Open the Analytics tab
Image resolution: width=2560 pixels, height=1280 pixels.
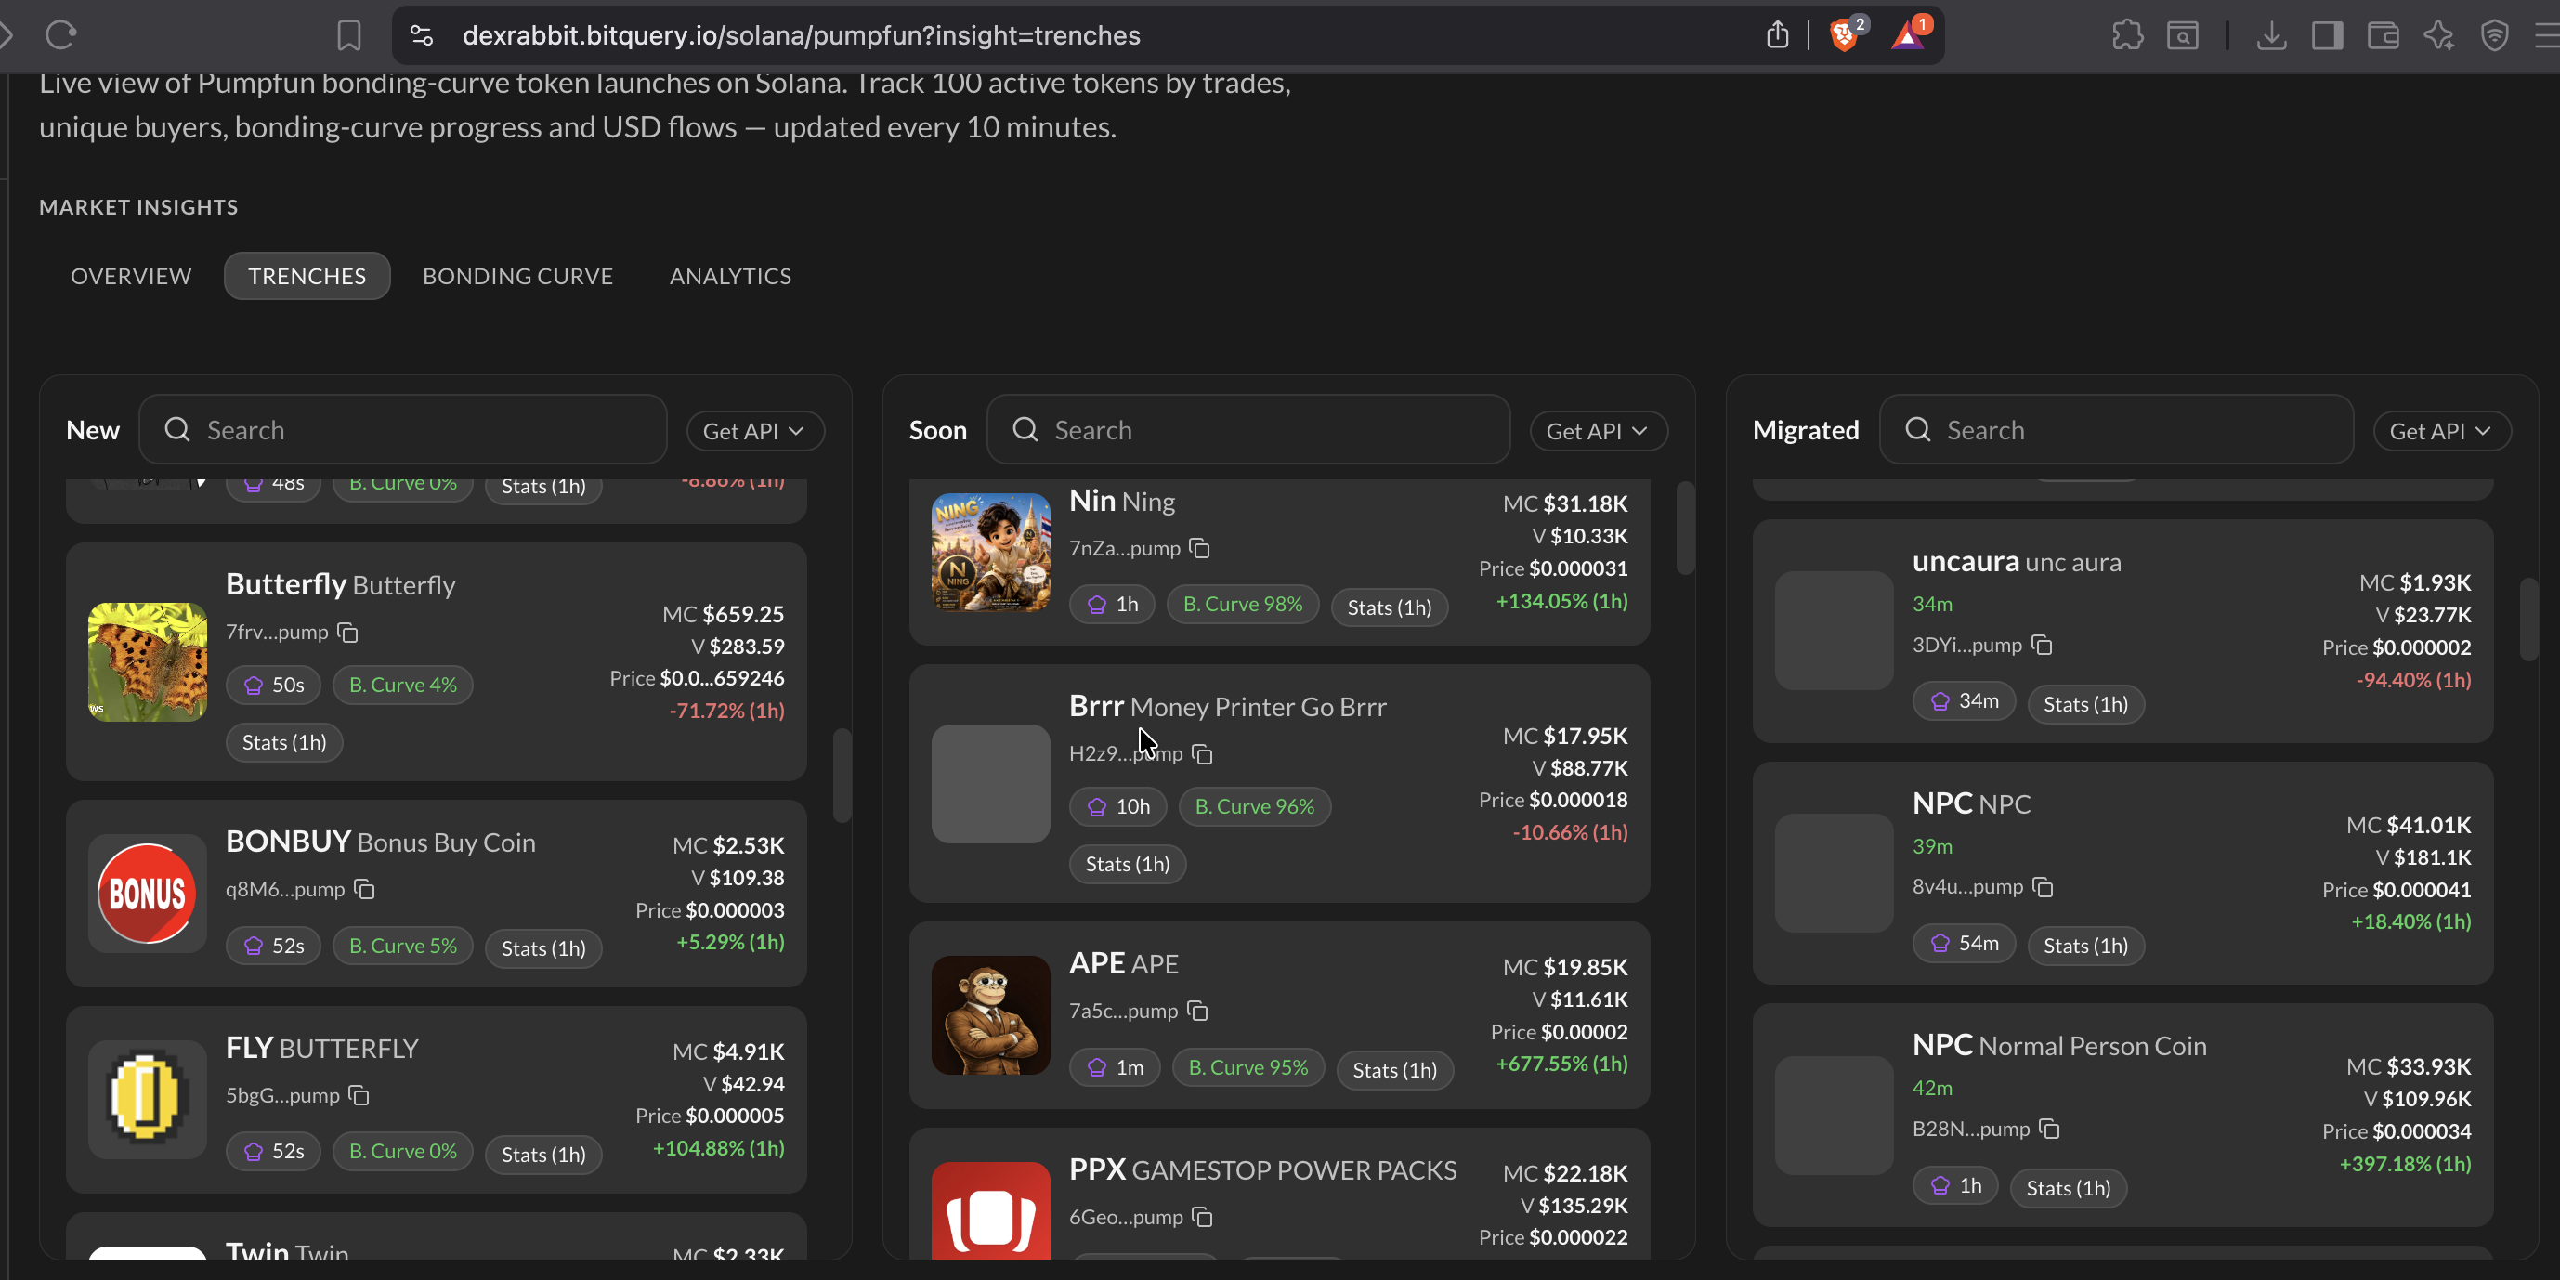[x=730, y=276]
